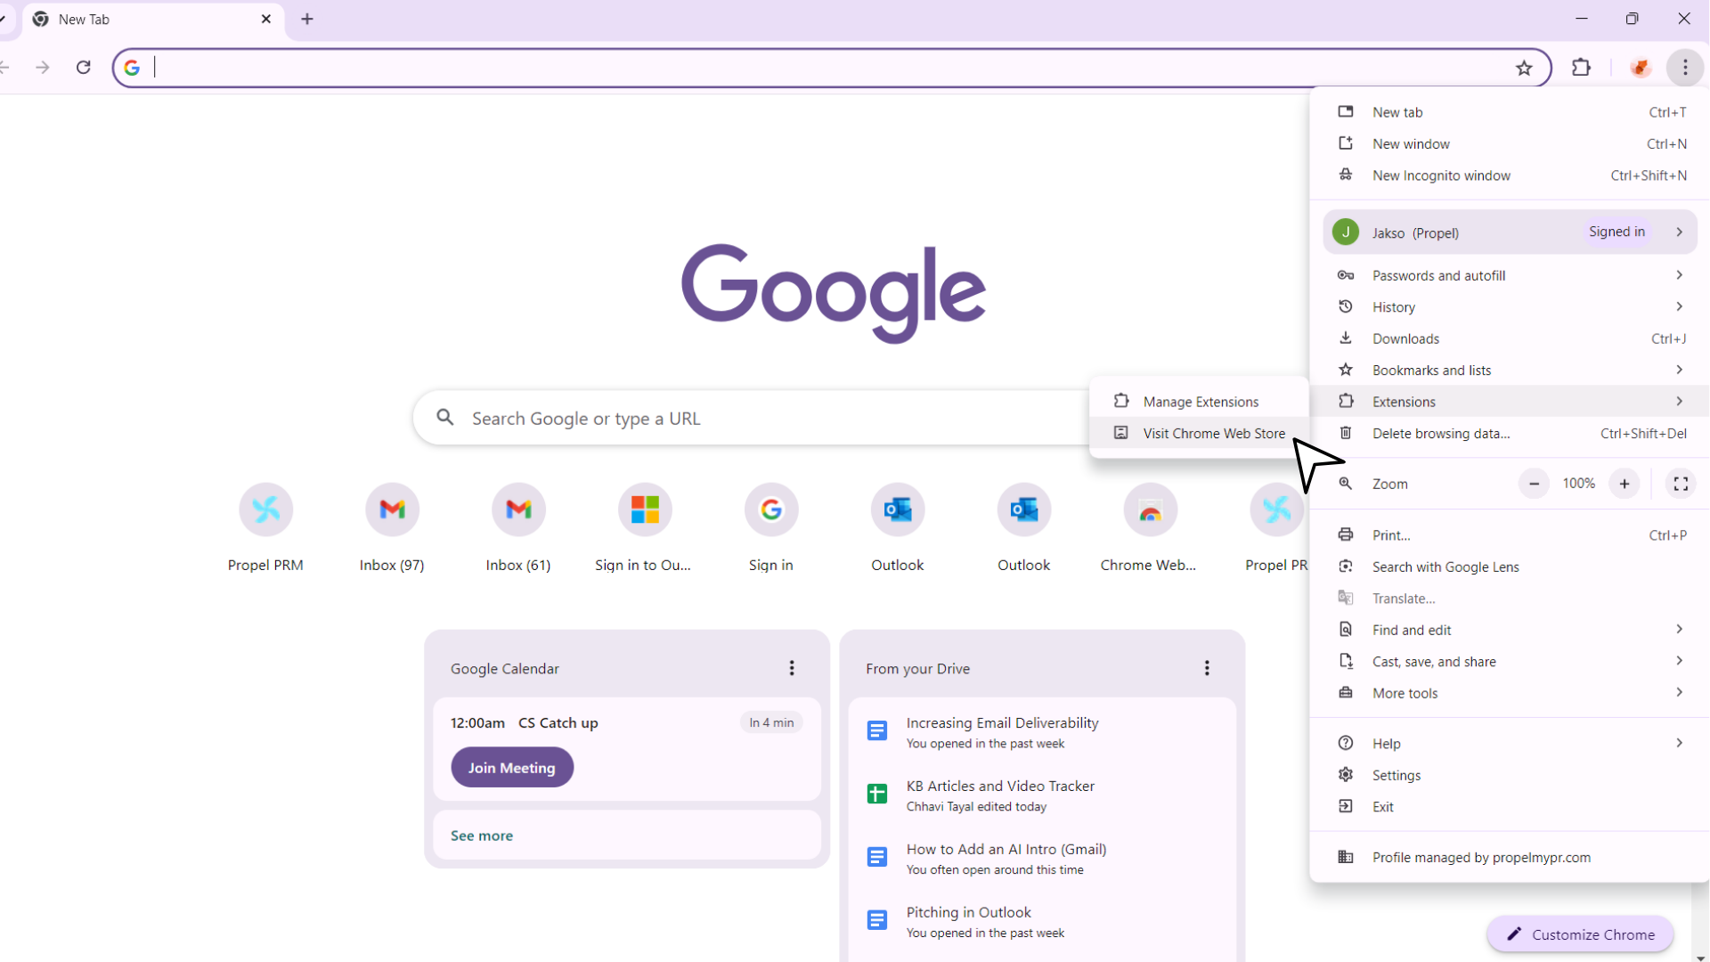Open Pitching in Outlook document
The image size is (1710, 962).
click(x=1042, y=922)
